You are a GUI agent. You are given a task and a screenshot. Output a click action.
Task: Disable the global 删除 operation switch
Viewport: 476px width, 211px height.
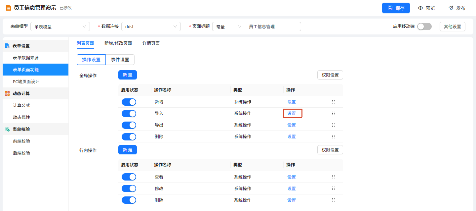click(129, 136)
